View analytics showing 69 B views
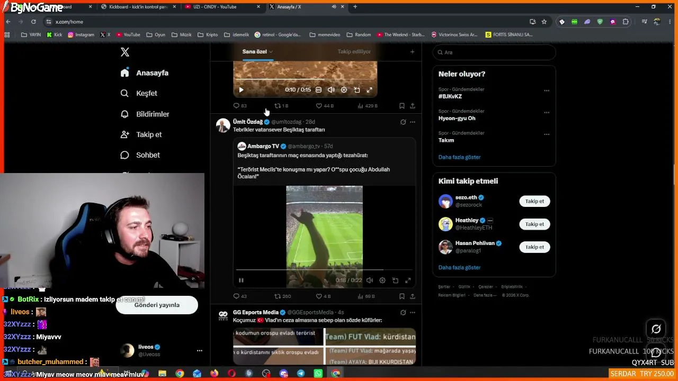The height and width of the screenshot is (381, 678). [366, 296]
